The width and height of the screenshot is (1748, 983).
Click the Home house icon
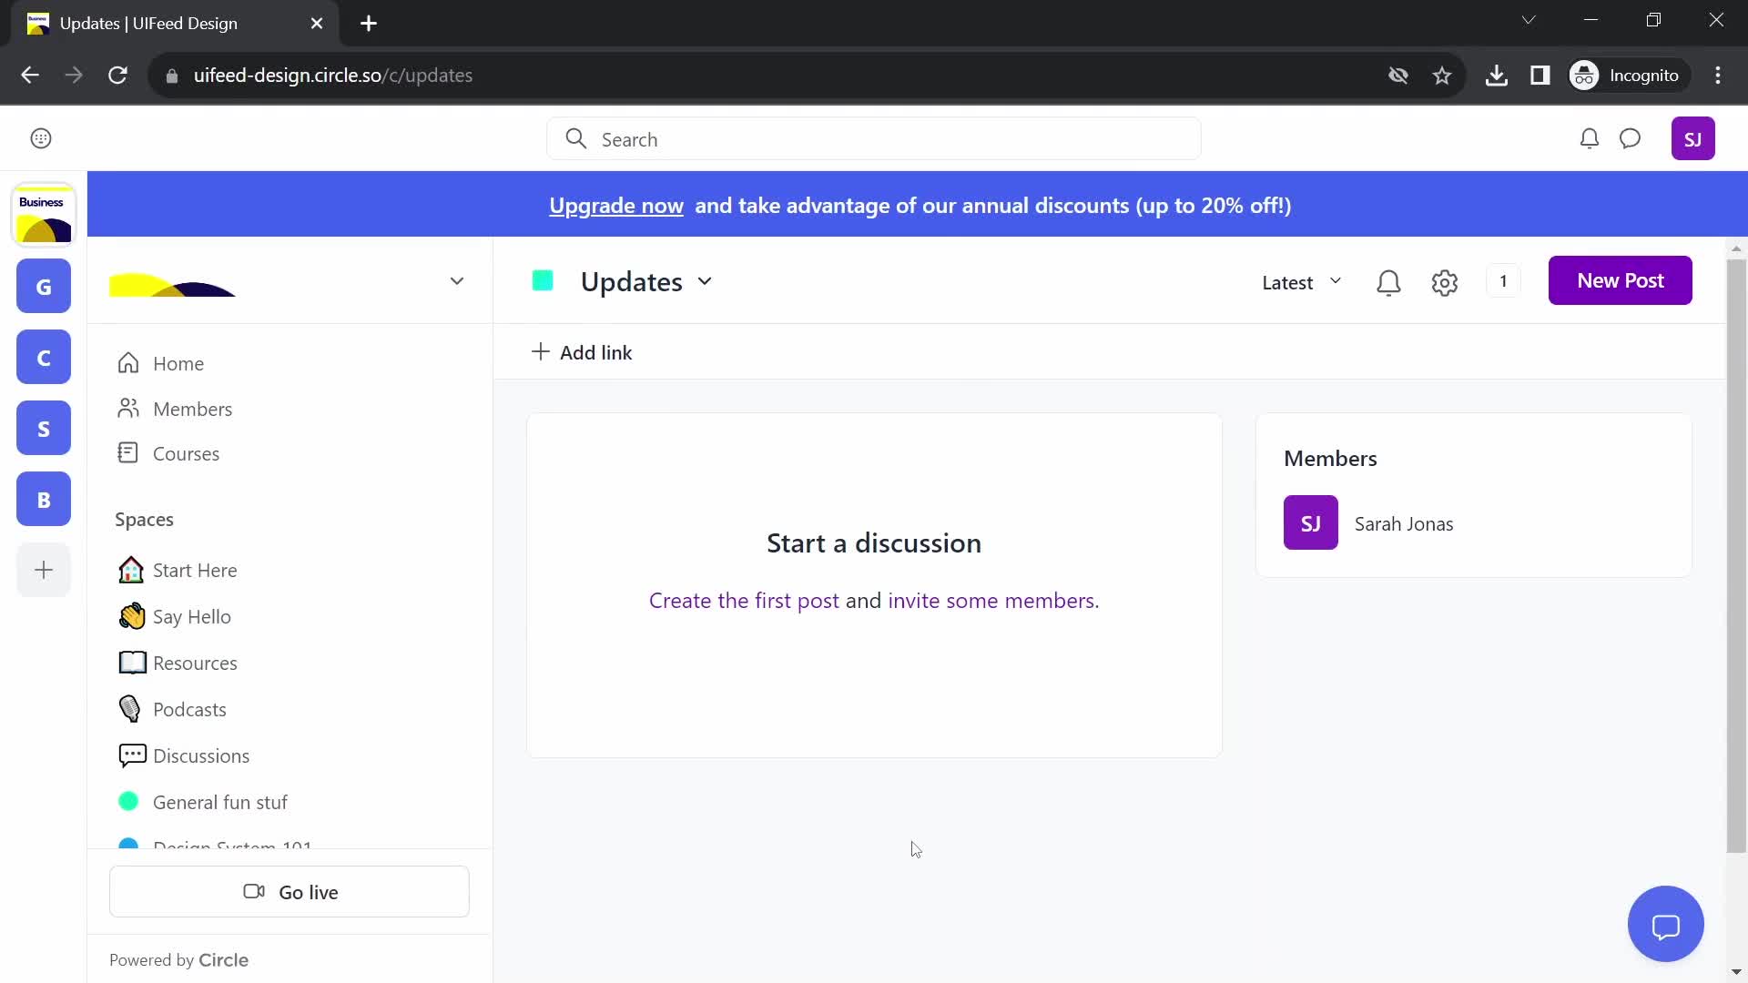click(129, 364)
